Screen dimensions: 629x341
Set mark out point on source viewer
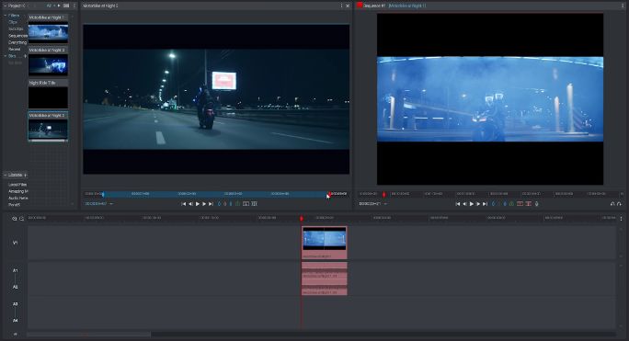pyautogui.click(x=231, y=204)
